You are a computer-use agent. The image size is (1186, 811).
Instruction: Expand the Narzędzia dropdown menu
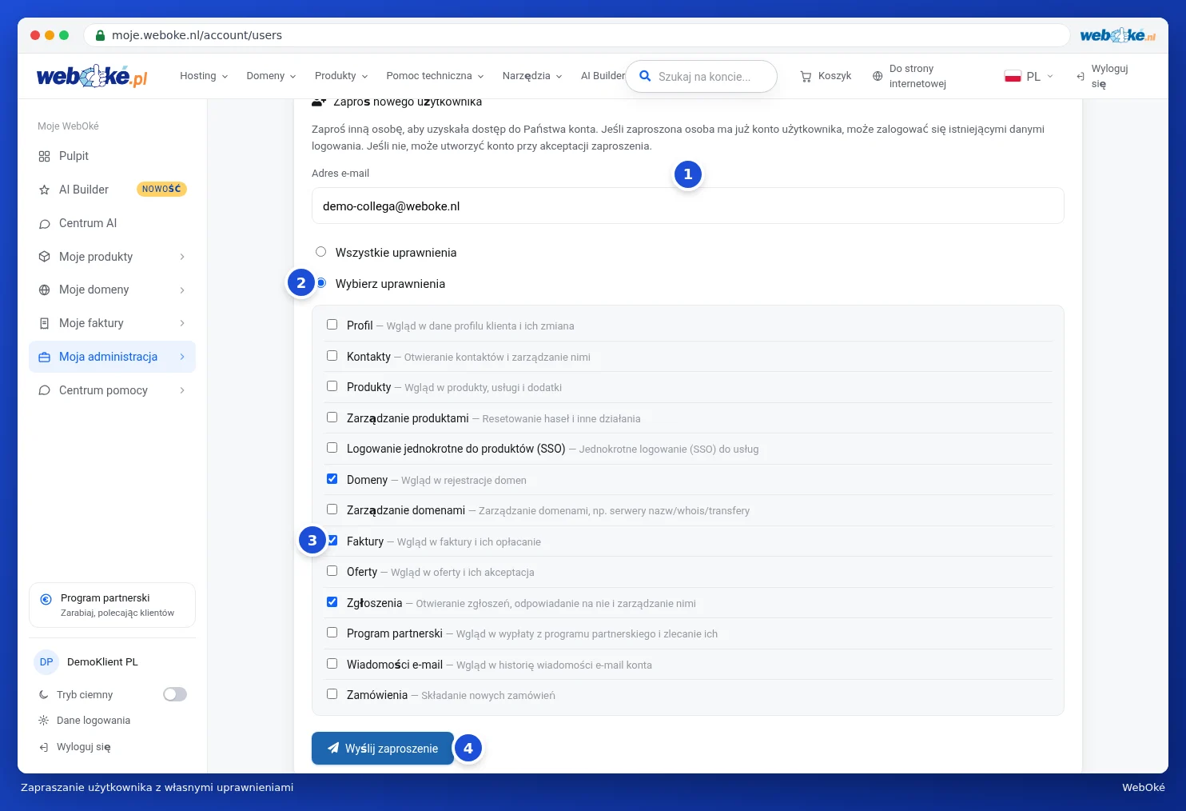click(x=532, y=76)
